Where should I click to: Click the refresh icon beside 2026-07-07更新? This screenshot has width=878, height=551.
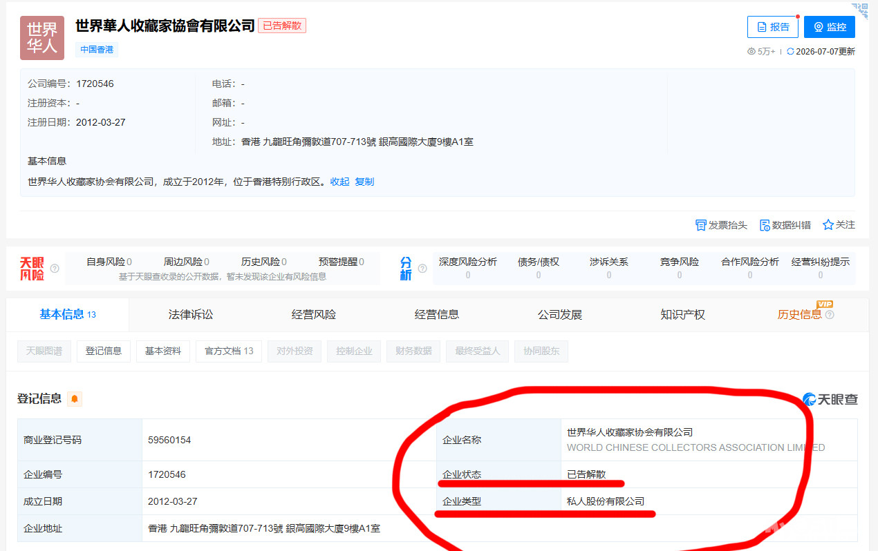coord(790,52)
